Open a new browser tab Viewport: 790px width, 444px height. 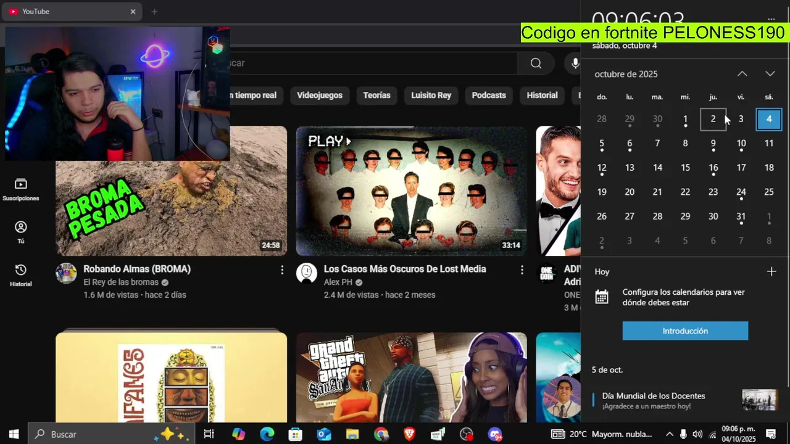[x=154, y=11]
